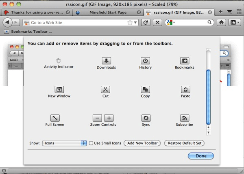The height and width of the screenshot is (174, 244).
Task: Click the Restore Default Set button
Action: coord(184,143)
